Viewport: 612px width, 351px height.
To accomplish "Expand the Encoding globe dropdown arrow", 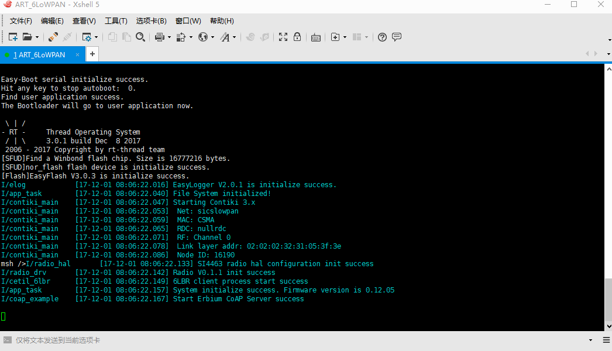I will point(212,37).
